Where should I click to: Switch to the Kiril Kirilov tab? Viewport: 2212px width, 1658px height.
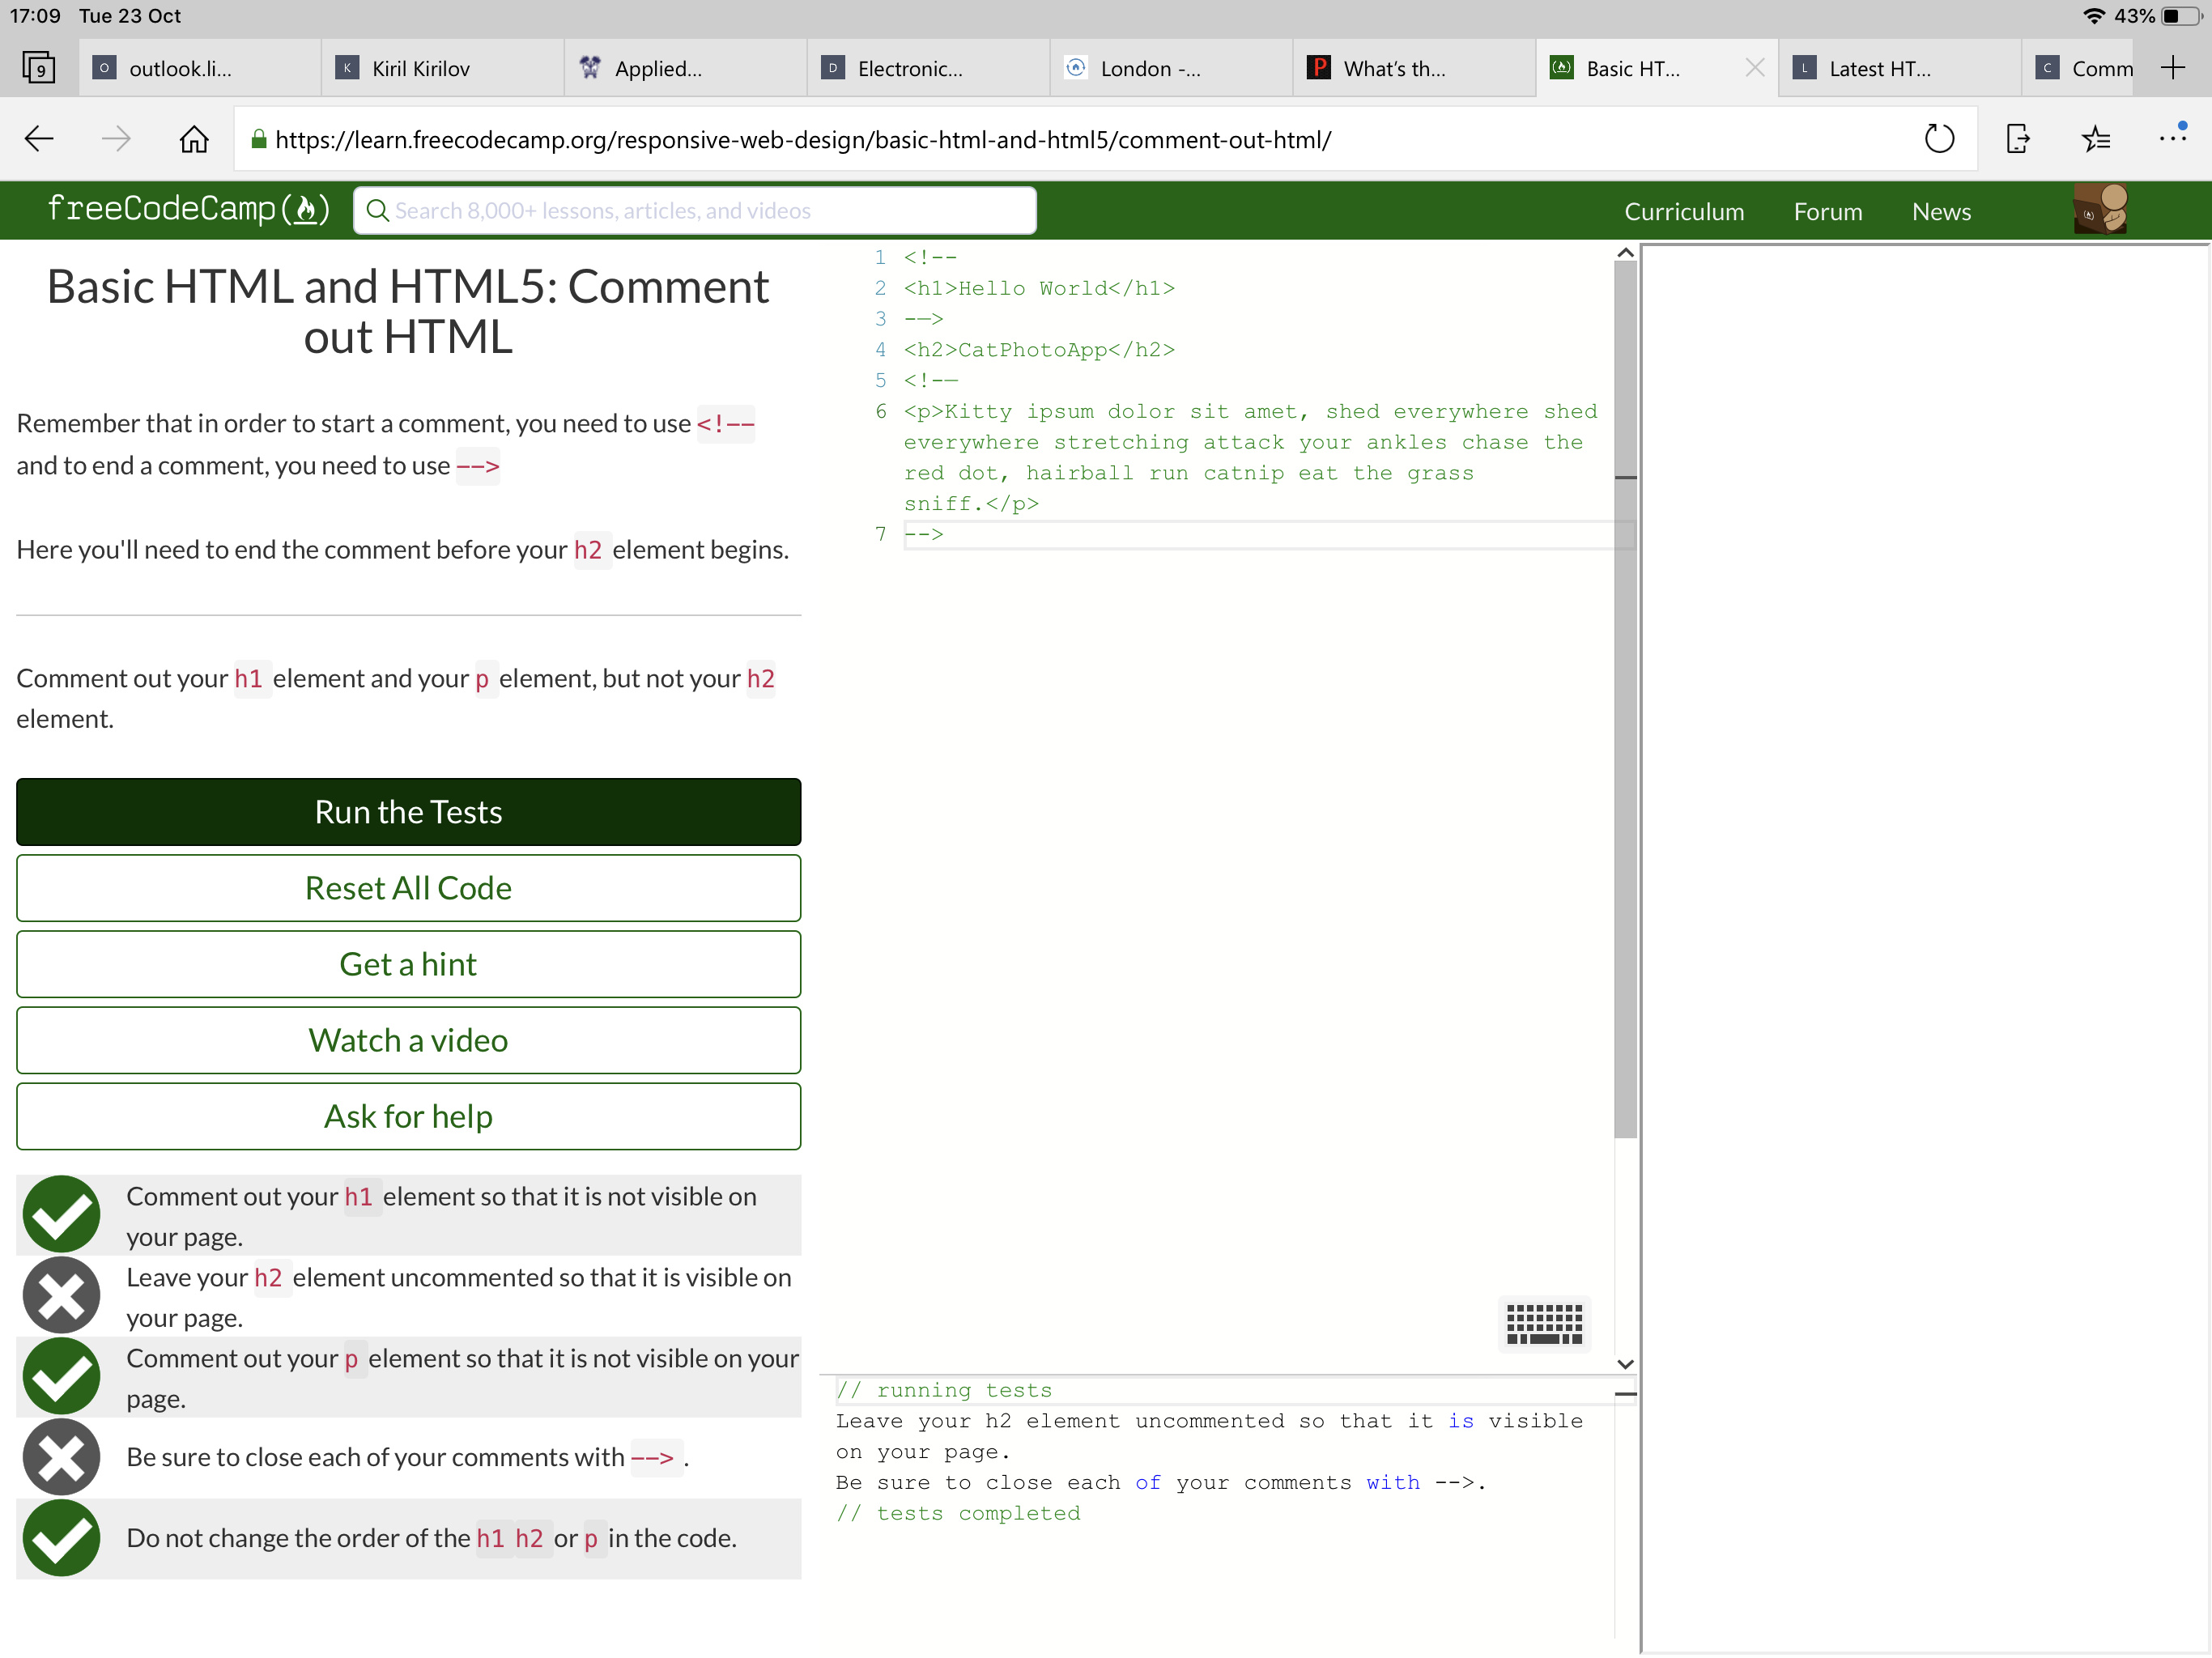click(x=420, y=68)
